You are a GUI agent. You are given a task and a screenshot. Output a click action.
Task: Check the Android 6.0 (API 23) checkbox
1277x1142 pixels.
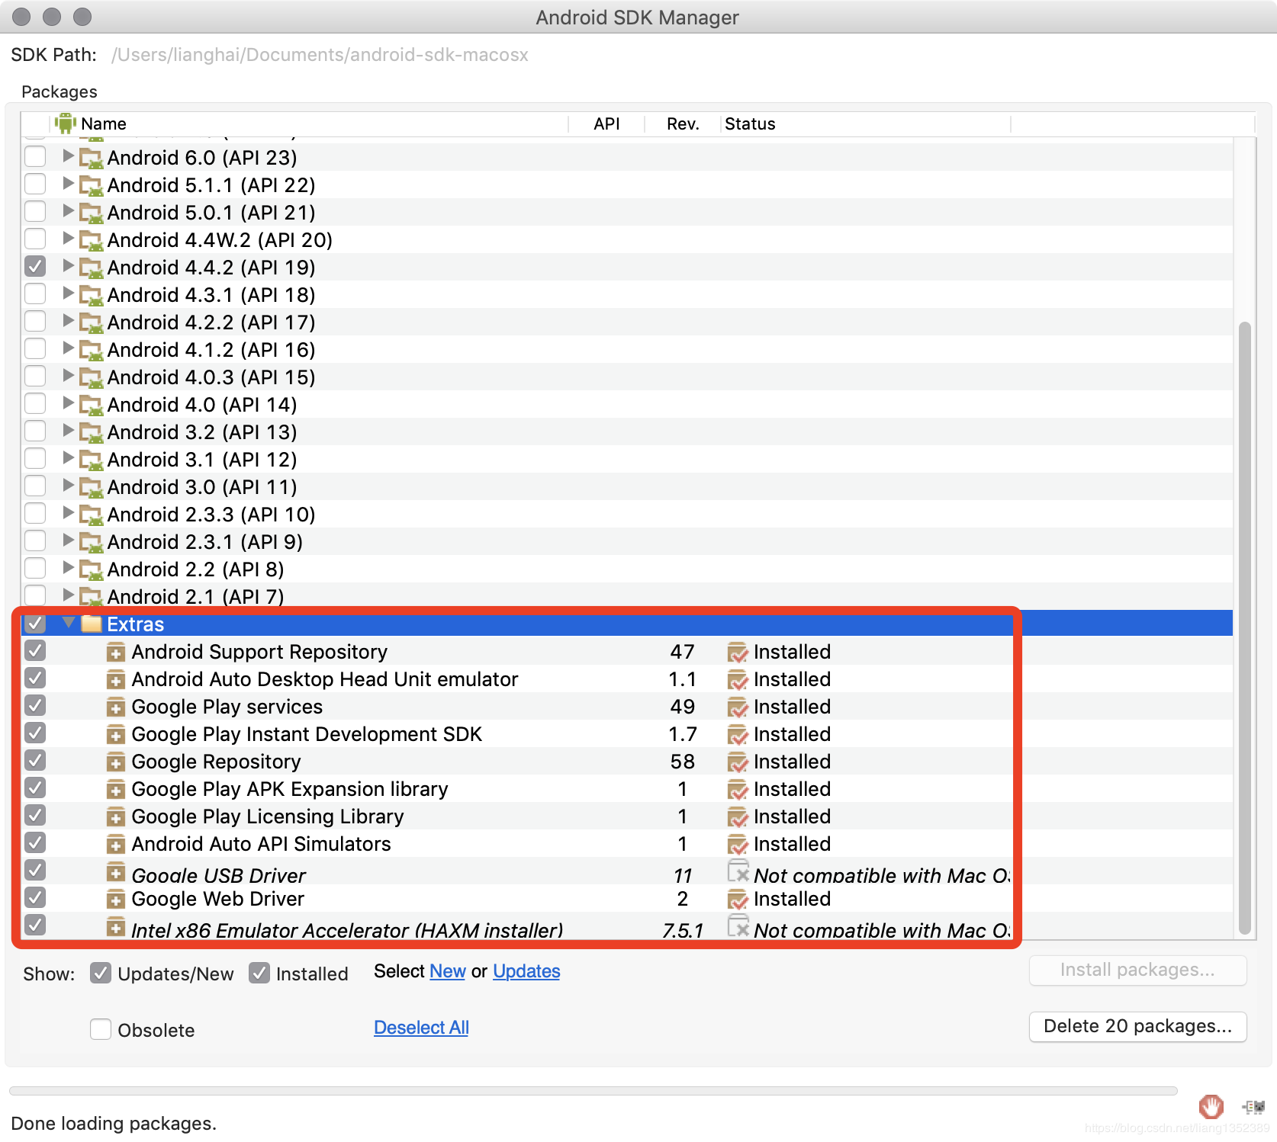(x=35, y=156)
